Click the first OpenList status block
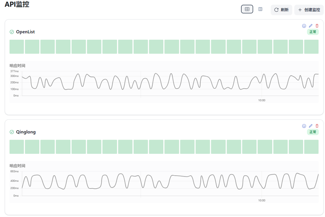Screen dimensions: 325x217 (17, 47)
